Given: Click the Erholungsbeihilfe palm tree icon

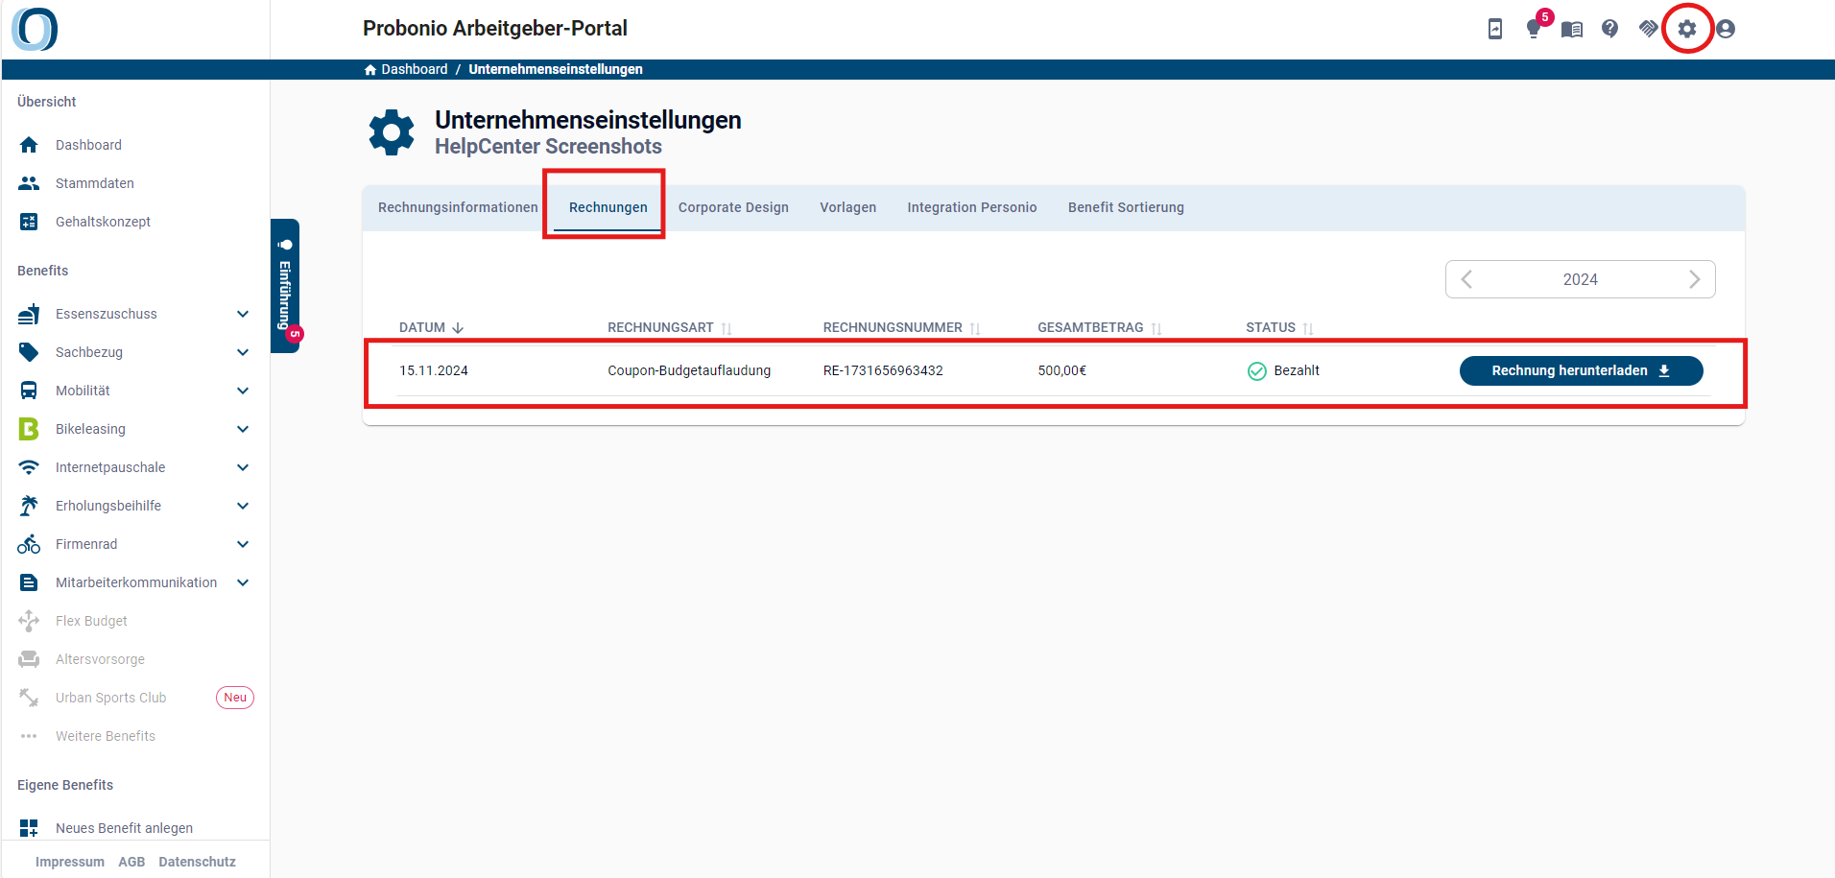Looking at the screenshot, I should tap(29, 506).
